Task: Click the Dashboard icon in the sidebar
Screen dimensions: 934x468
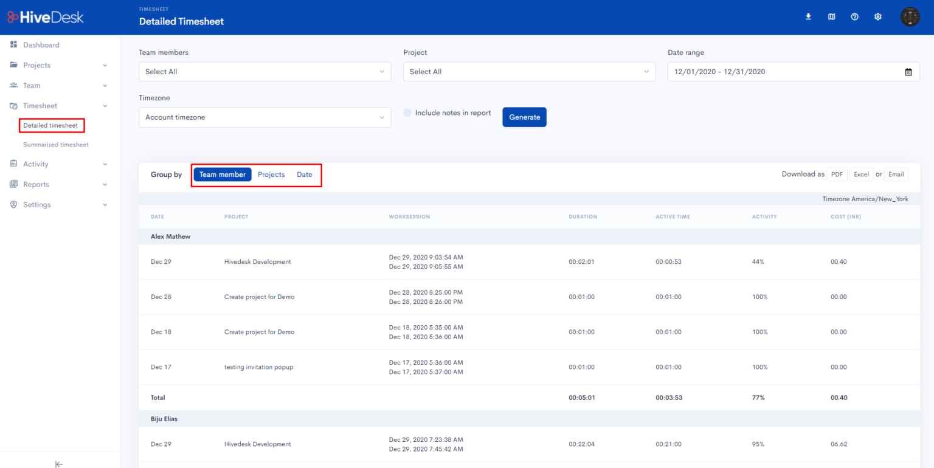Action: click(13, 44)
